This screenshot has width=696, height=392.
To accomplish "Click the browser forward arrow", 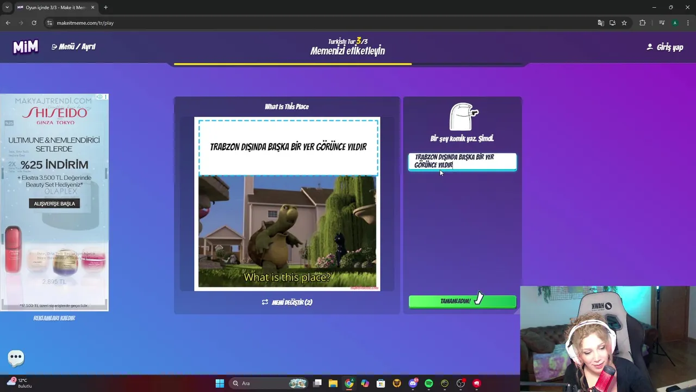I will tap(21, 23).
